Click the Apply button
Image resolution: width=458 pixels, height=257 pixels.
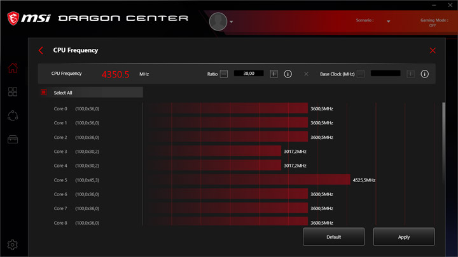pyautogui.click(x=404, y=237)
